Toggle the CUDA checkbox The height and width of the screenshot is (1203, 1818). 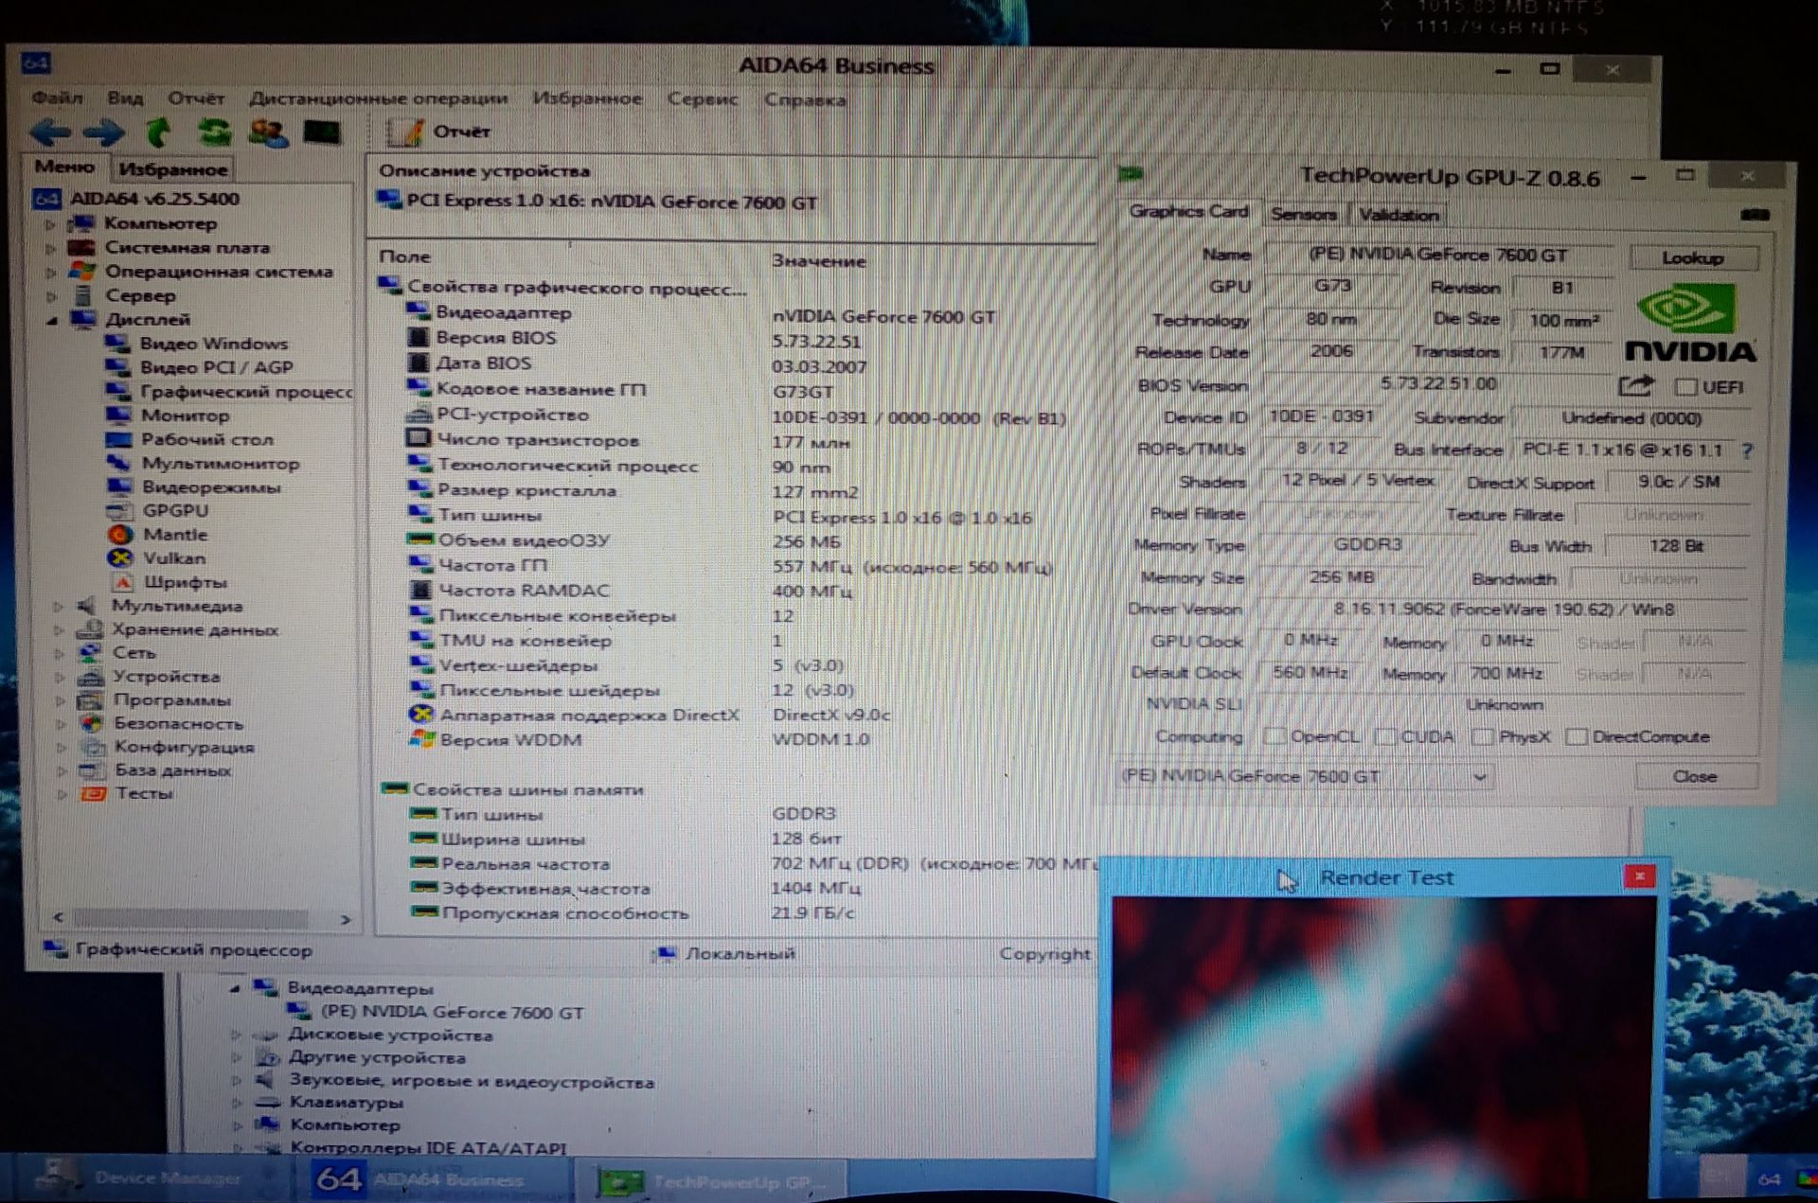pos(1386,736)
